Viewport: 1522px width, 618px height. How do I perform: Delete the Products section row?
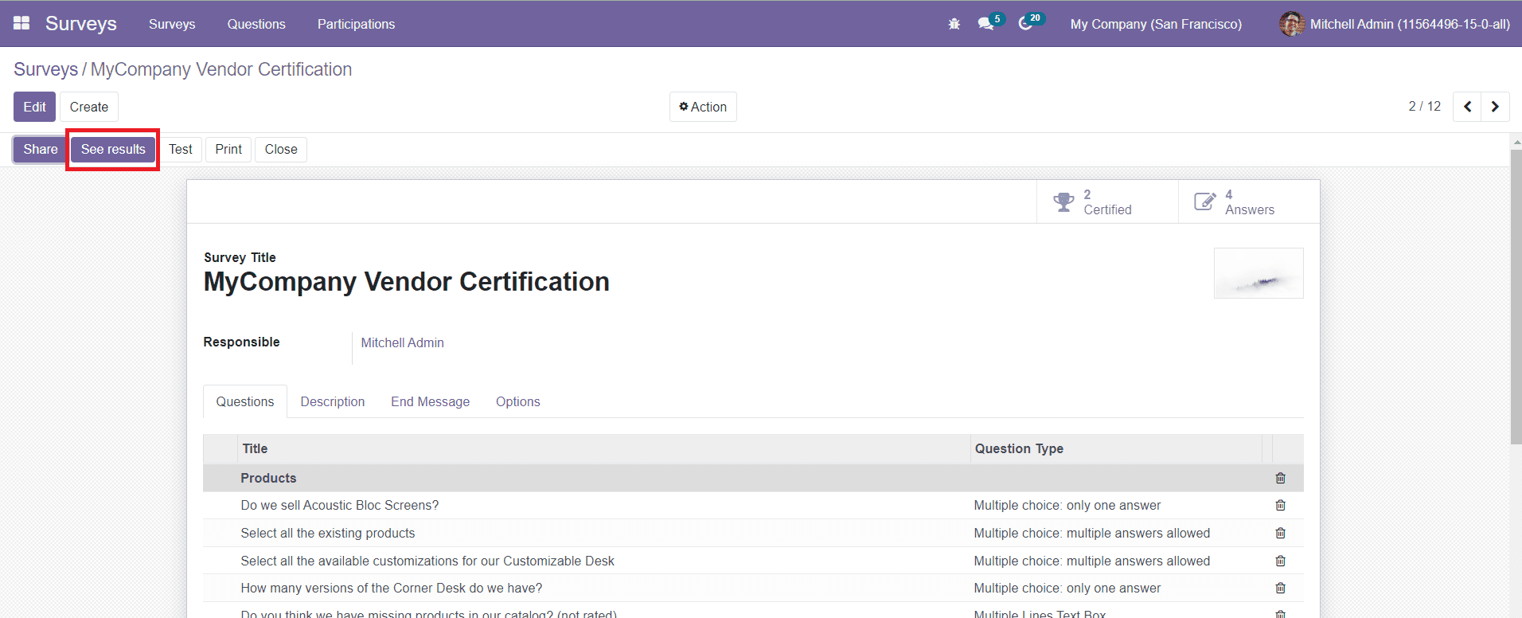click(x=1280, y=478)
